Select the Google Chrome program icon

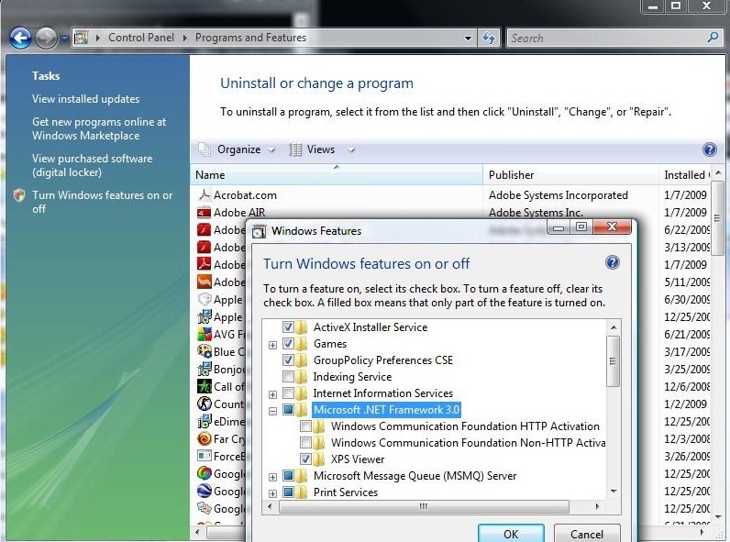[x=204, y=473]
